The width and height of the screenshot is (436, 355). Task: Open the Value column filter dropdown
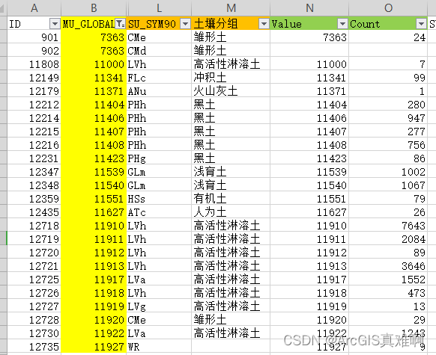point(342,24)
